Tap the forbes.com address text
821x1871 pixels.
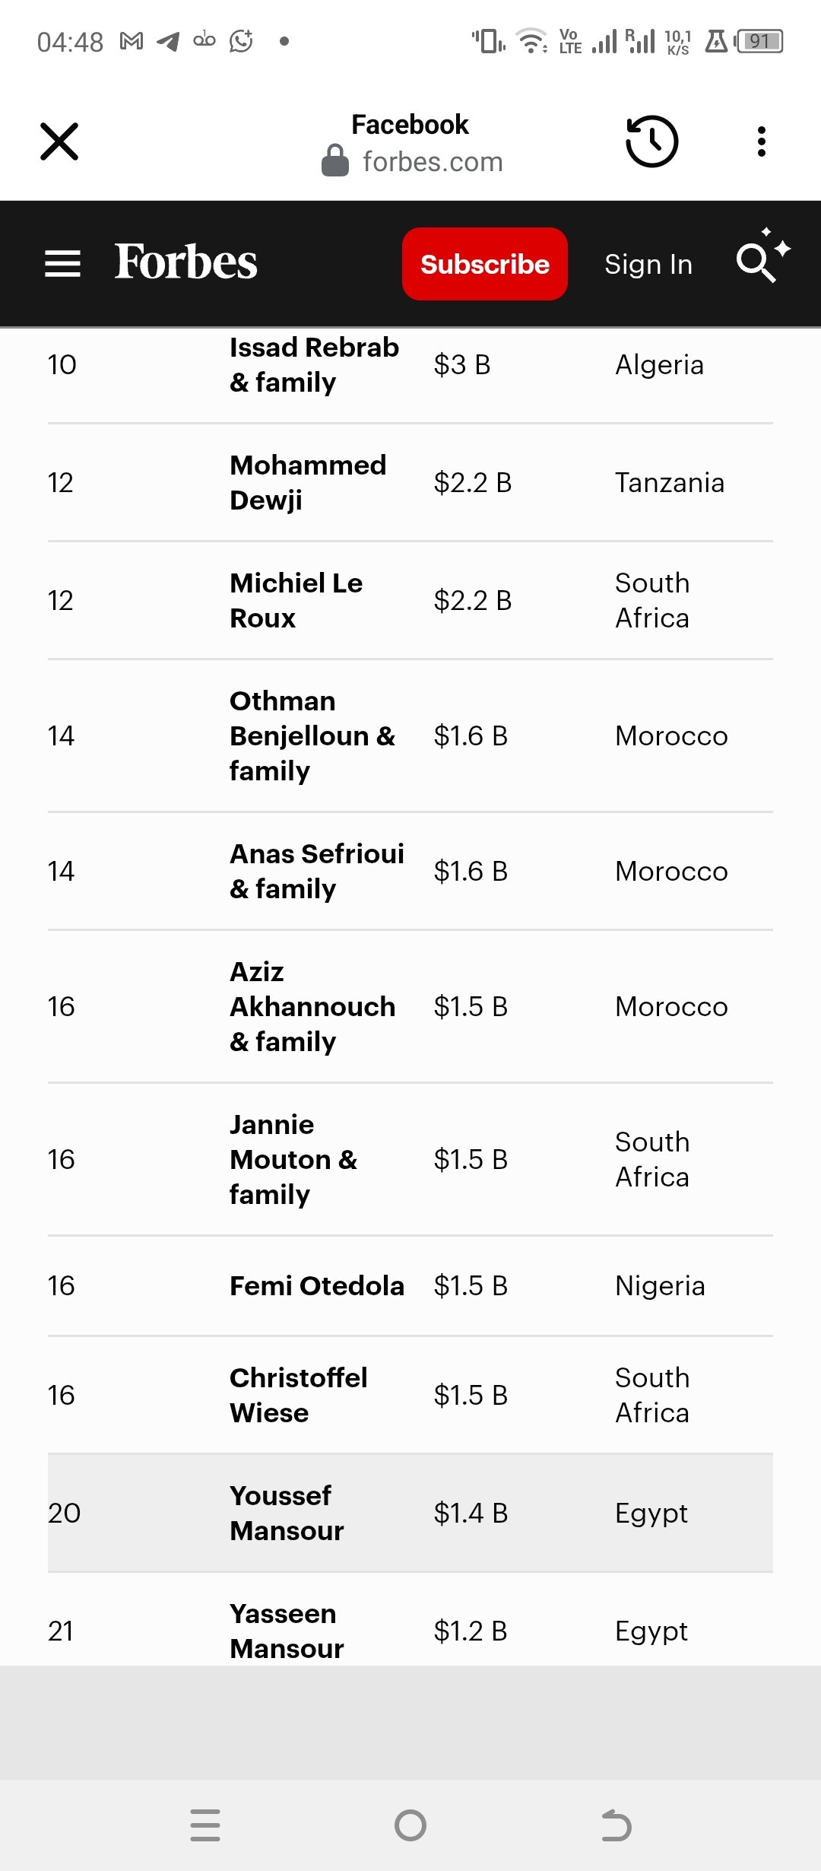[433, 161]
